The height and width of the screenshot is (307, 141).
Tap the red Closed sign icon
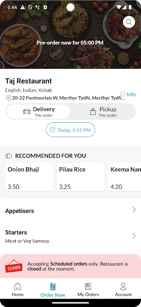14,266
